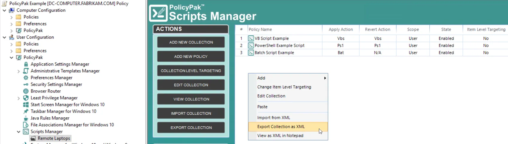Click the PolicyPak Scripts Manager logo icon

pyautogui.click(x=158, y=13)
